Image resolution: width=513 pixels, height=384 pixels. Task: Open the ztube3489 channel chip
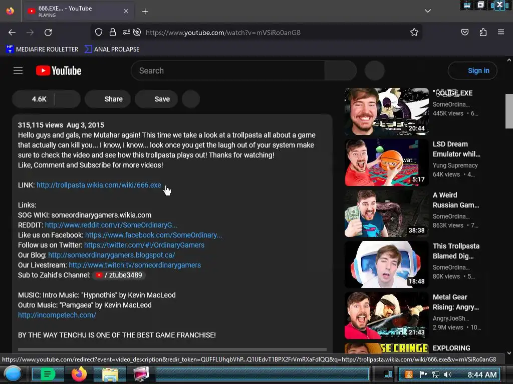point(119,275)
